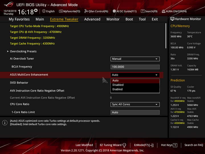Select AVX Instruction Core Ratio Negative Offset row

(37, 91)
